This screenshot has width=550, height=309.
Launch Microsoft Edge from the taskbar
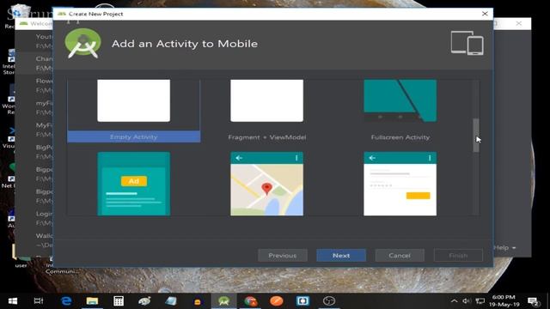[66, 301]
